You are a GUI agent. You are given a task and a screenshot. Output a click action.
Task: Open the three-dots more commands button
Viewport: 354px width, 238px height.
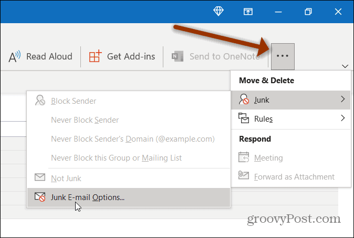pos(283,56)
